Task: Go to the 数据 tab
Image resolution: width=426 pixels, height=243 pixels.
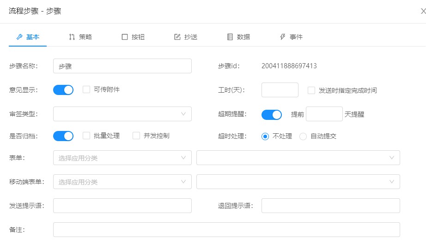Action: [x=238, y=37]
